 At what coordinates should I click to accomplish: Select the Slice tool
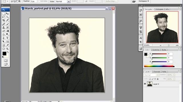[7, 20]
